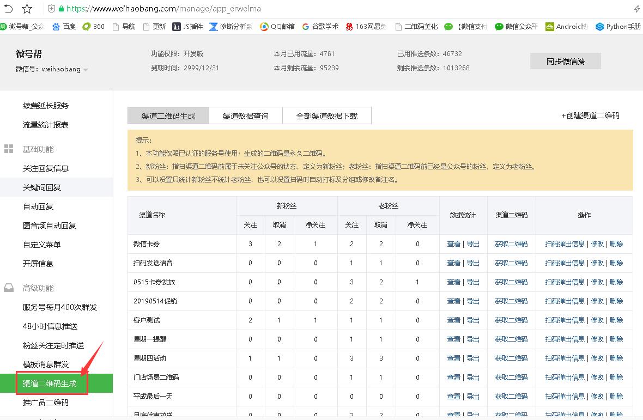Click 查看 for 星期一提醒 row

coord(453,339)
